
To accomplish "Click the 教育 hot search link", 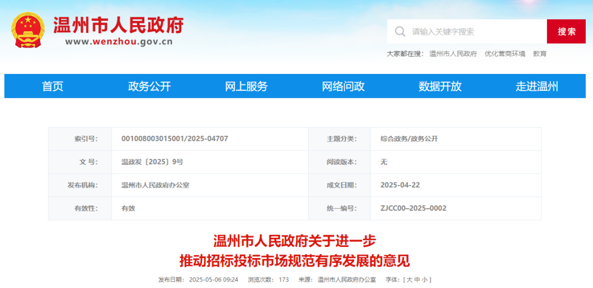I will [540, 54].
